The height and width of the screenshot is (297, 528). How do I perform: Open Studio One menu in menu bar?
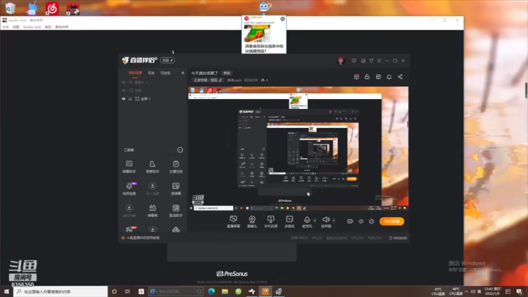point(32,27)
